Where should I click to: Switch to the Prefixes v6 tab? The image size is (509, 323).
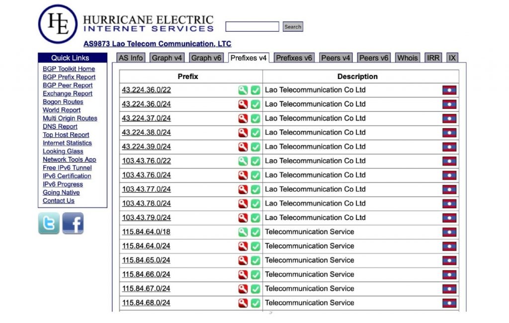click(294, 58)
